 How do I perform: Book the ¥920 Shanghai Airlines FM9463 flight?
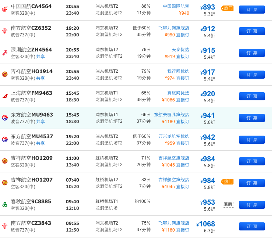tap(252, 96)
